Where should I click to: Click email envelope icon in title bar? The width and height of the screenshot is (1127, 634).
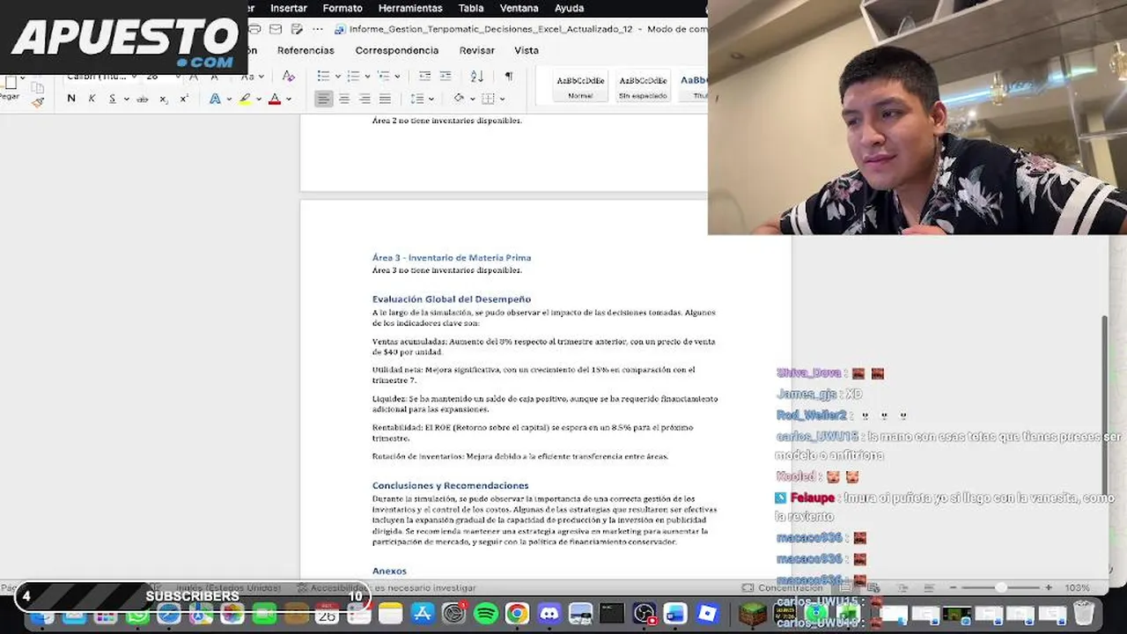point(276,29)
